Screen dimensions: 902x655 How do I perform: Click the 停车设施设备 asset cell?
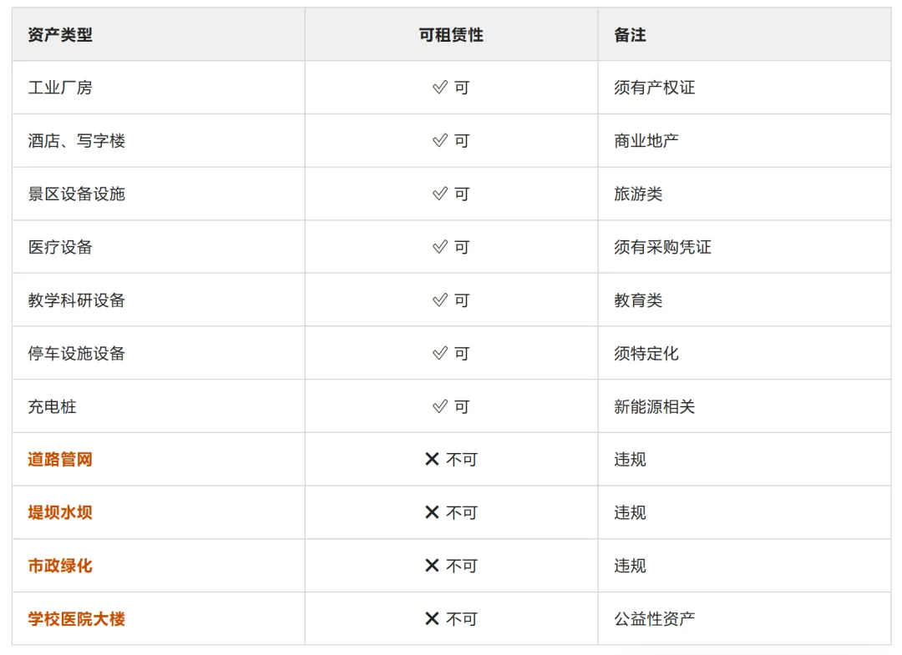tap(159, 353)
